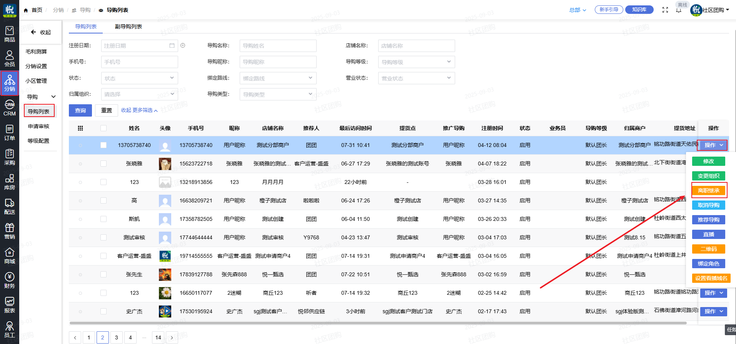Screen dimensions: 736x344
Task: Open the 归属组织 dropdown filter
Action: coord(140,94)
